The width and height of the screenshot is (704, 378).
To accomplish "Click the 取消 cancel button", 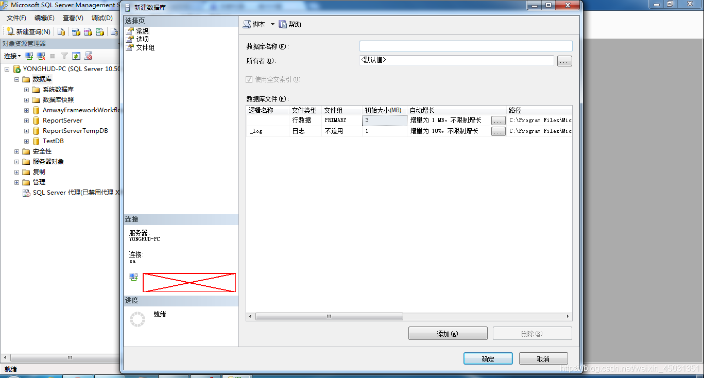I will pyautogui.click(x=543, y=359).
